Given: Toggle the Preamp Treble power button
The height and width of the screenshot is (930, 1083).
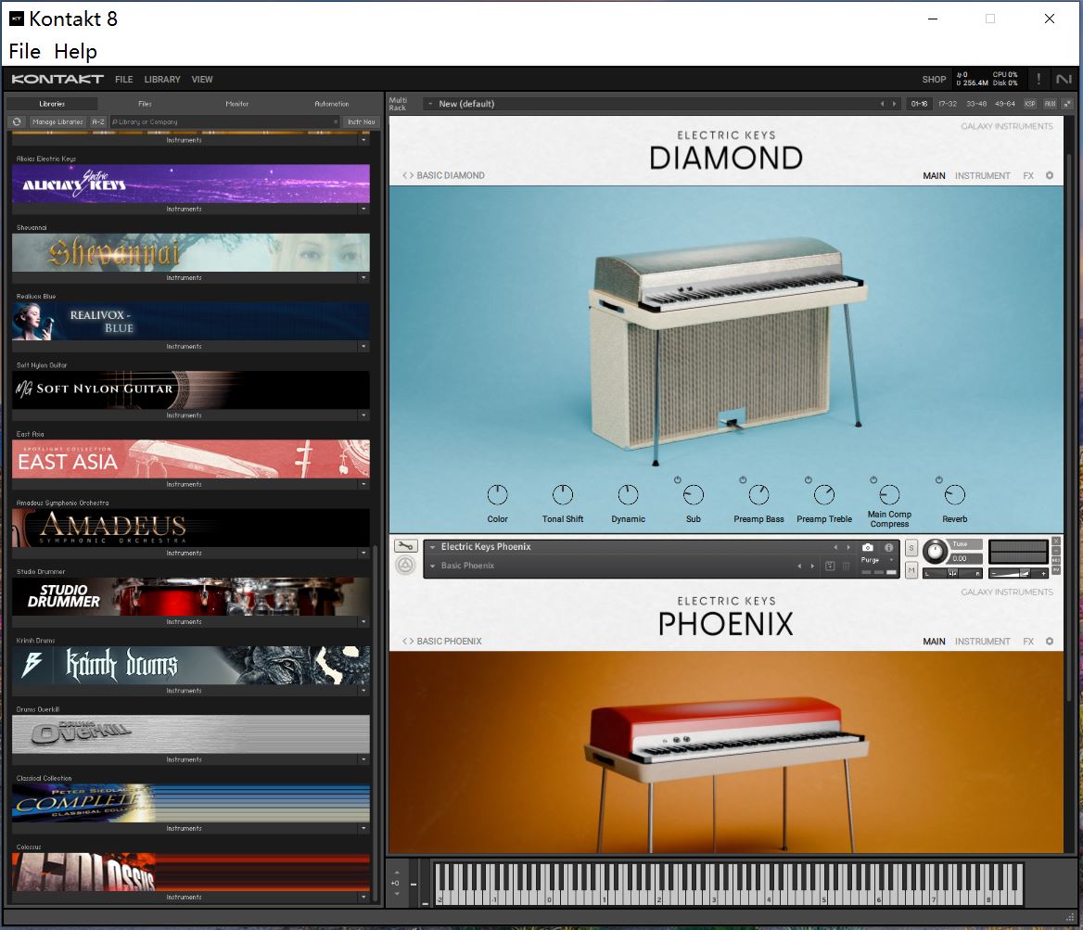Looking at the screenshot, I should coord(809,479).
